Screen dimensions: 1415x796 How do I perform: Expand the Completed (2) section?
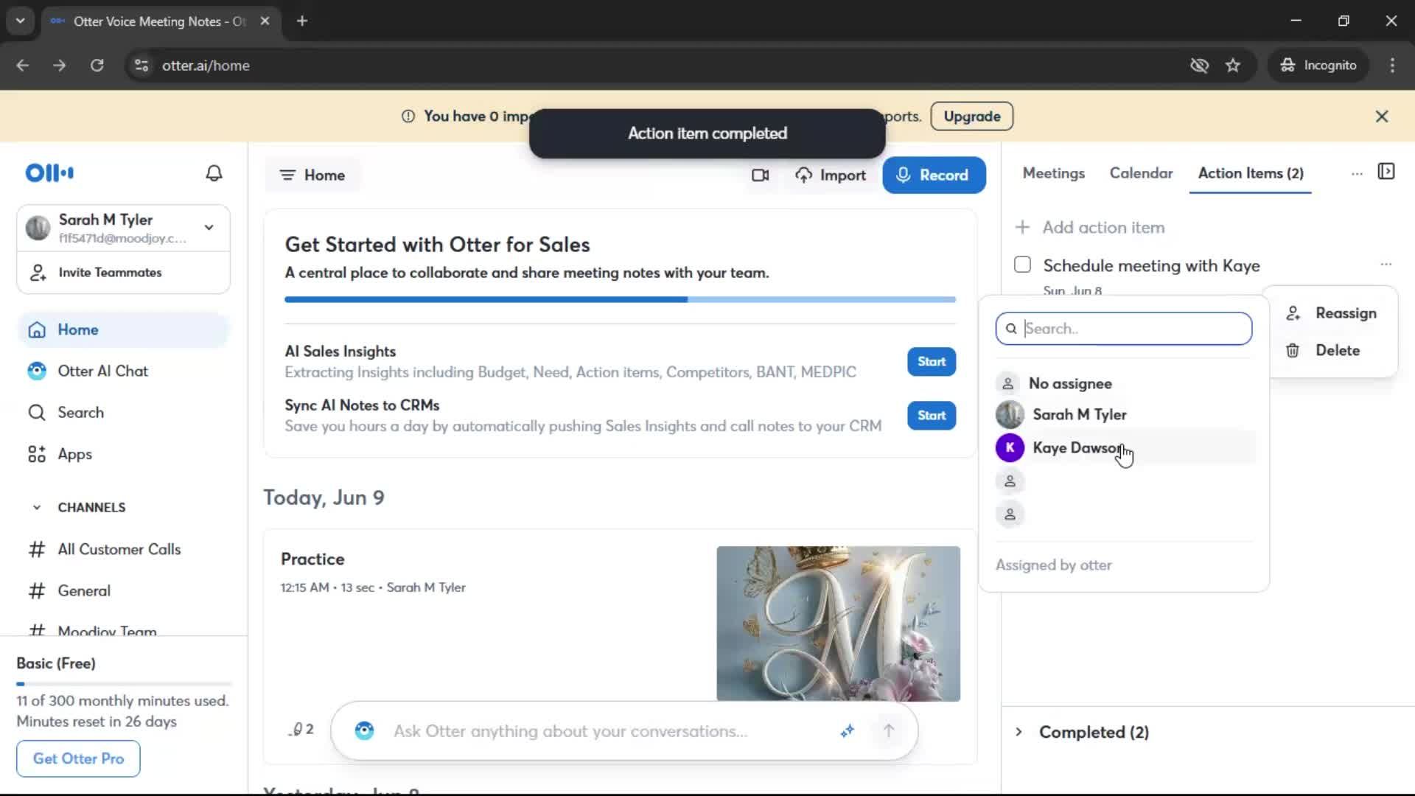click(1019, 733)
